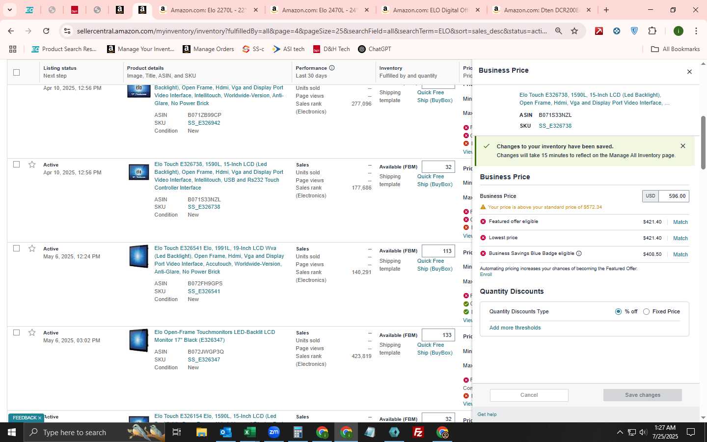707x442 pixels.
Task: Click the info icon next to Performance
Action: tap(332, 68)
